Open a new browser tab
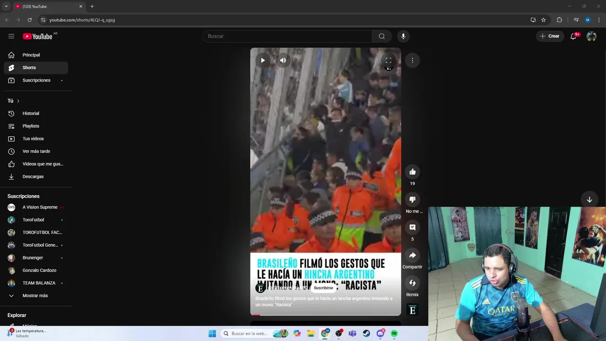The image size is (606, 341). [92, 6]
